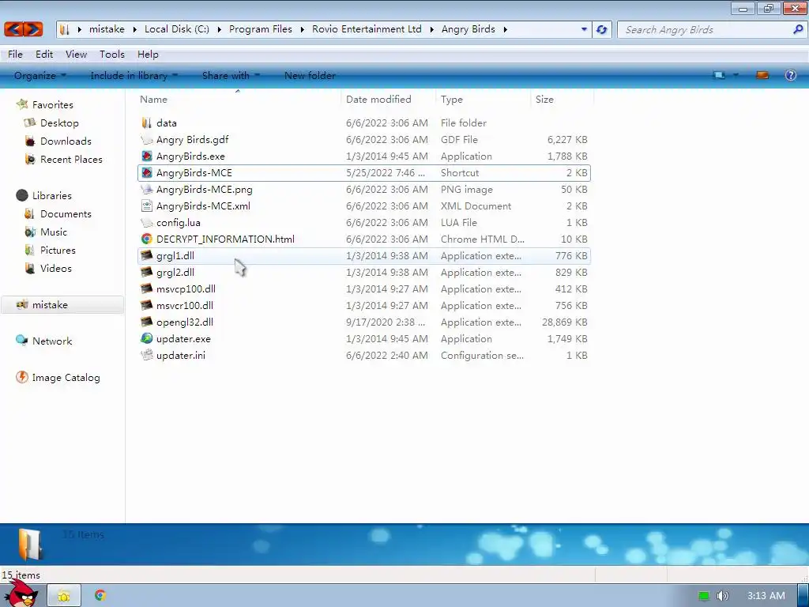Click the grgl1.dll file icon
The width and height of the screenshot is (809, 607).
point(146,255)
